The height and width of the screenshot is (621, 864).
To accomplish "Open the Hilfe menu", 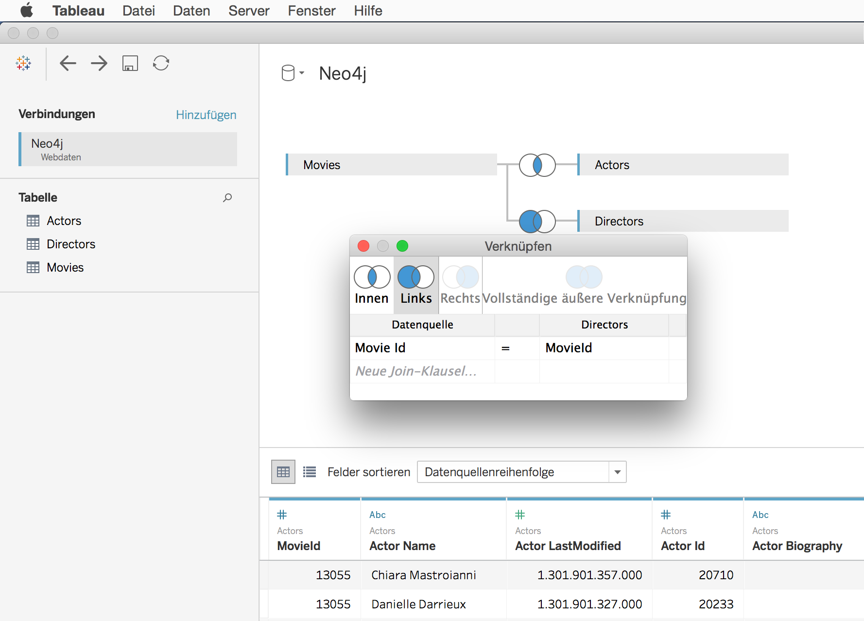I will tap(368, 11).
